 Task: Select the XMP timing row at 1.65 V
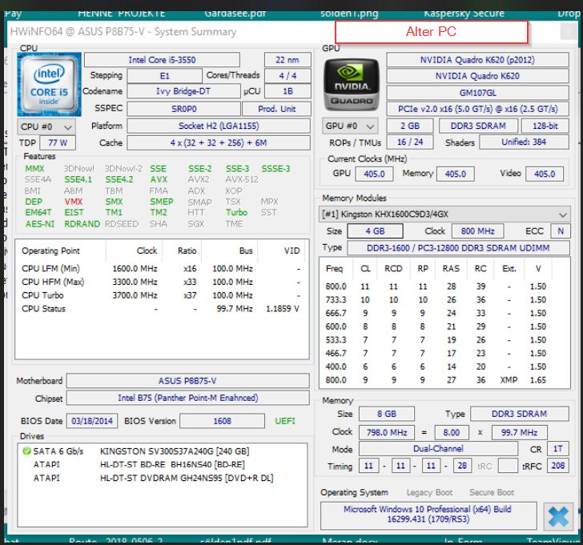pyautogui.click(x=444, y=380)
